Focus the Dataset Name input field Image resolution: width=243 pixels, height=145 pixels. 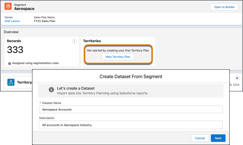pos(131,109)
